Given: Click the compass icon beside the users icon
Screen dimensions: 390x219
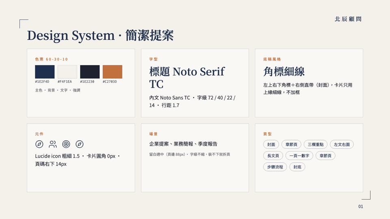Looking at the screenshot, I should coord(39,144).
